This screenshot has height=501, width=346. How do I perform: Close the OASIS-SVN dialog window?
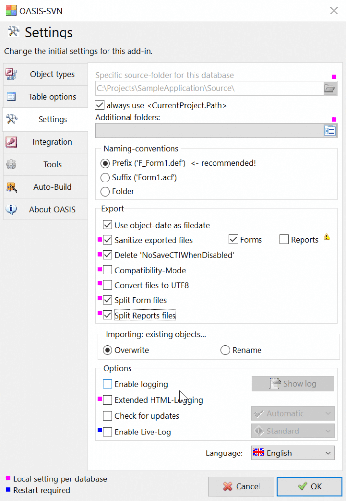pyautogui.click(x=334, y=11)
